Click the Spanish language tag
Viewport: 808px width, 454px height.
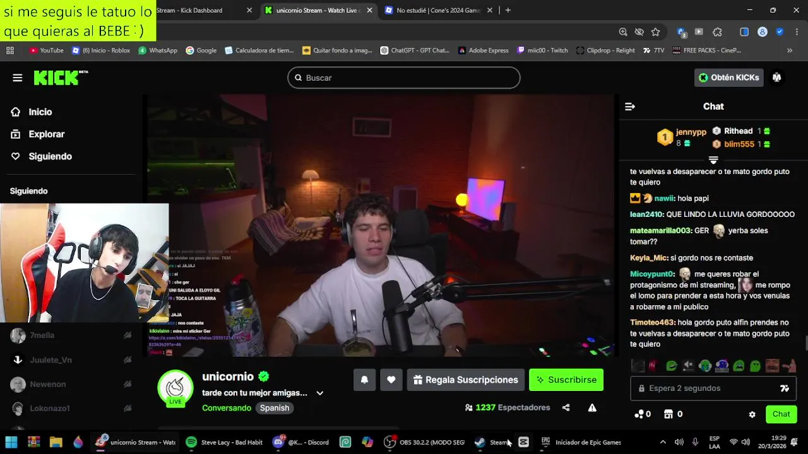click(275, 408)
